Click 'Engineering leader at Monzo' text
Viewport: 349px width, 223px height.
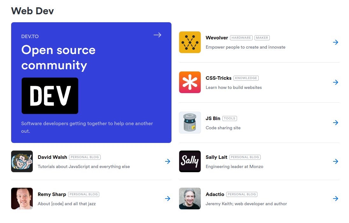234,166
